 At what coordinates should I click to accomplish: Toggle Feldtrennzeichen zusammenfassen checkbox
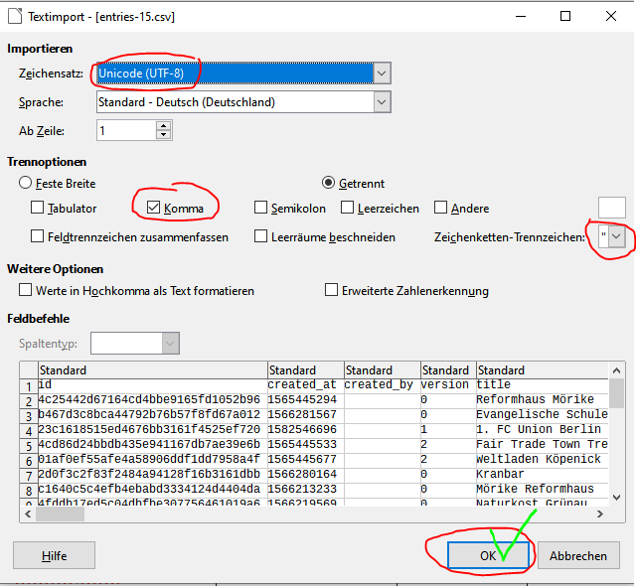(38, 236)
